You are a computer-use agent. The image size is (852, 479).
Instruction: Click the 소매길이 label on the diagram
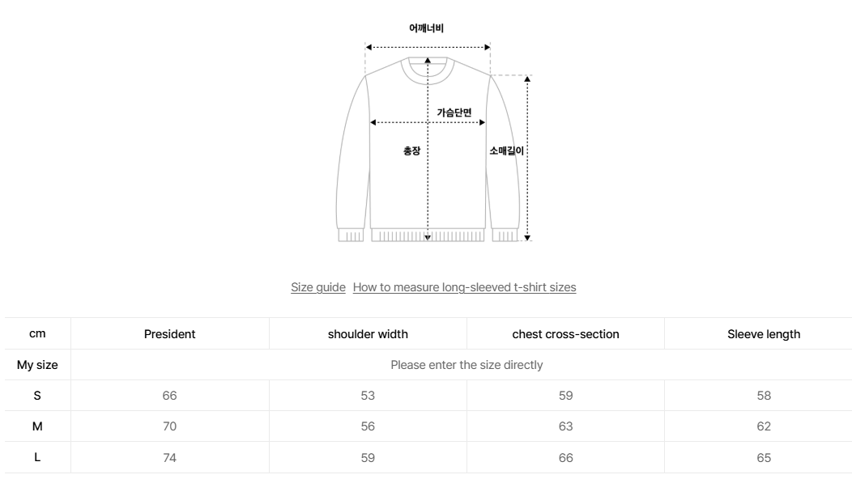pos(507,150)
